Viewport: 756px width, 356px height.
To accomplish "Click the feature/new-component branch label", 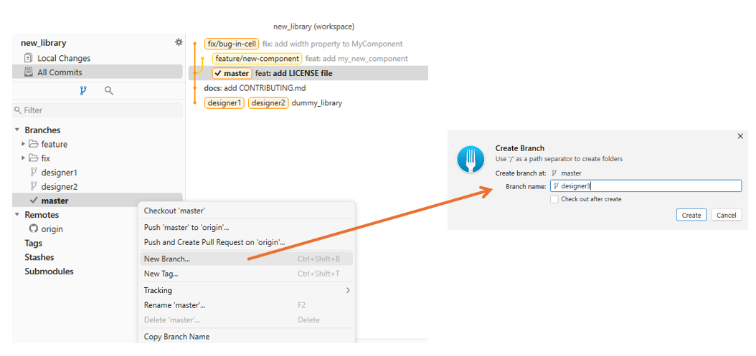I will (257, 58).
